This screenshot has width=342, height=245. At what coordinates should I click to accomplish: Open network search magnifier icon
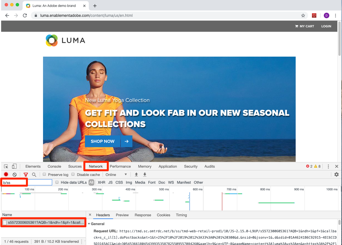coord(34,175)
